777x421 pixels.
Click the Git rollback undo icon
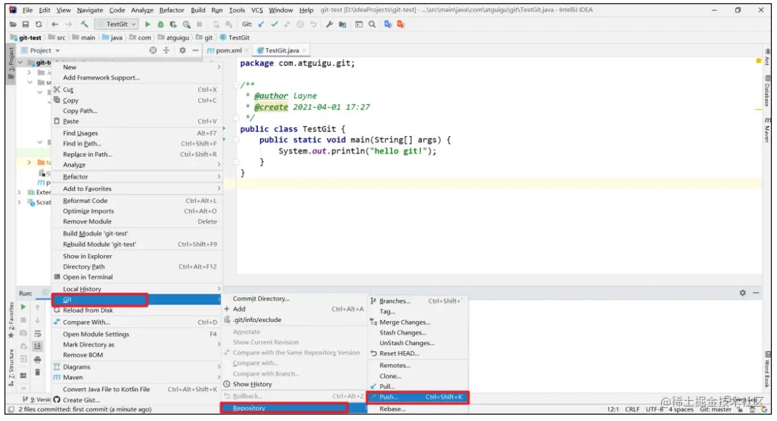click(x=313, y=24)
